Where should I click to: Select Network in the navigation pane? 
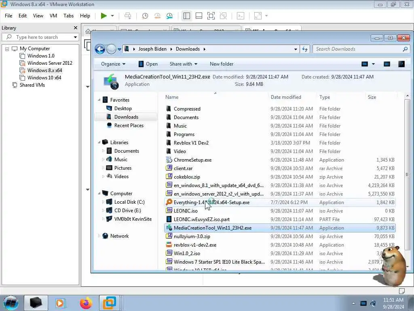click(119, 236)
